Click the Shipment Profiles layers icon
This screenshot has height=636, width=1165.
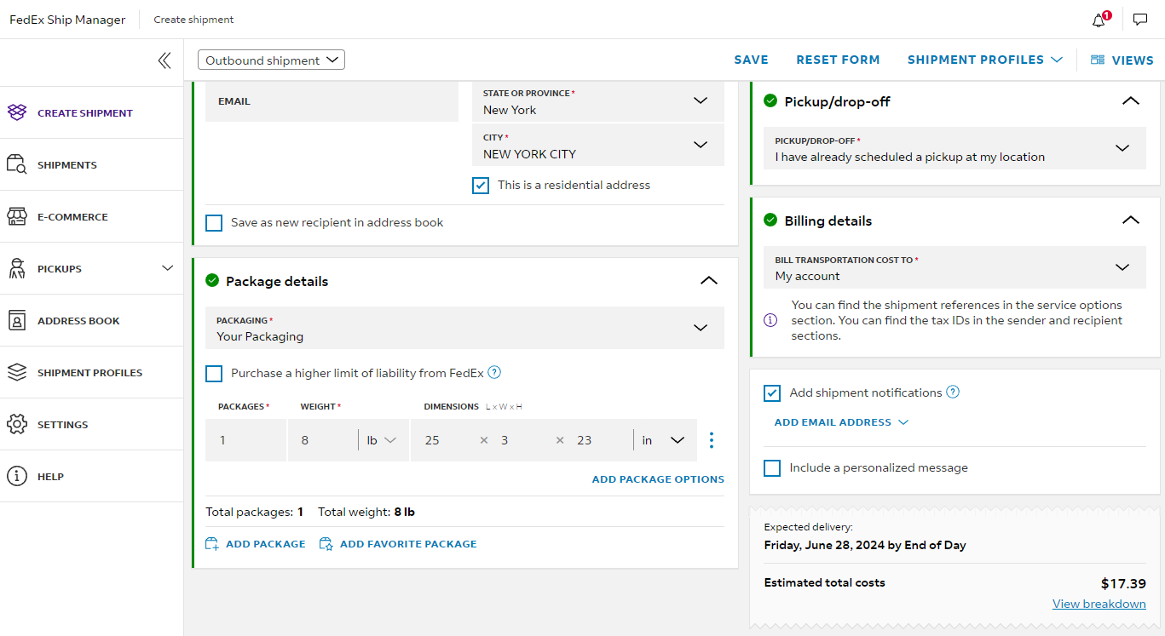pos(17,372)
